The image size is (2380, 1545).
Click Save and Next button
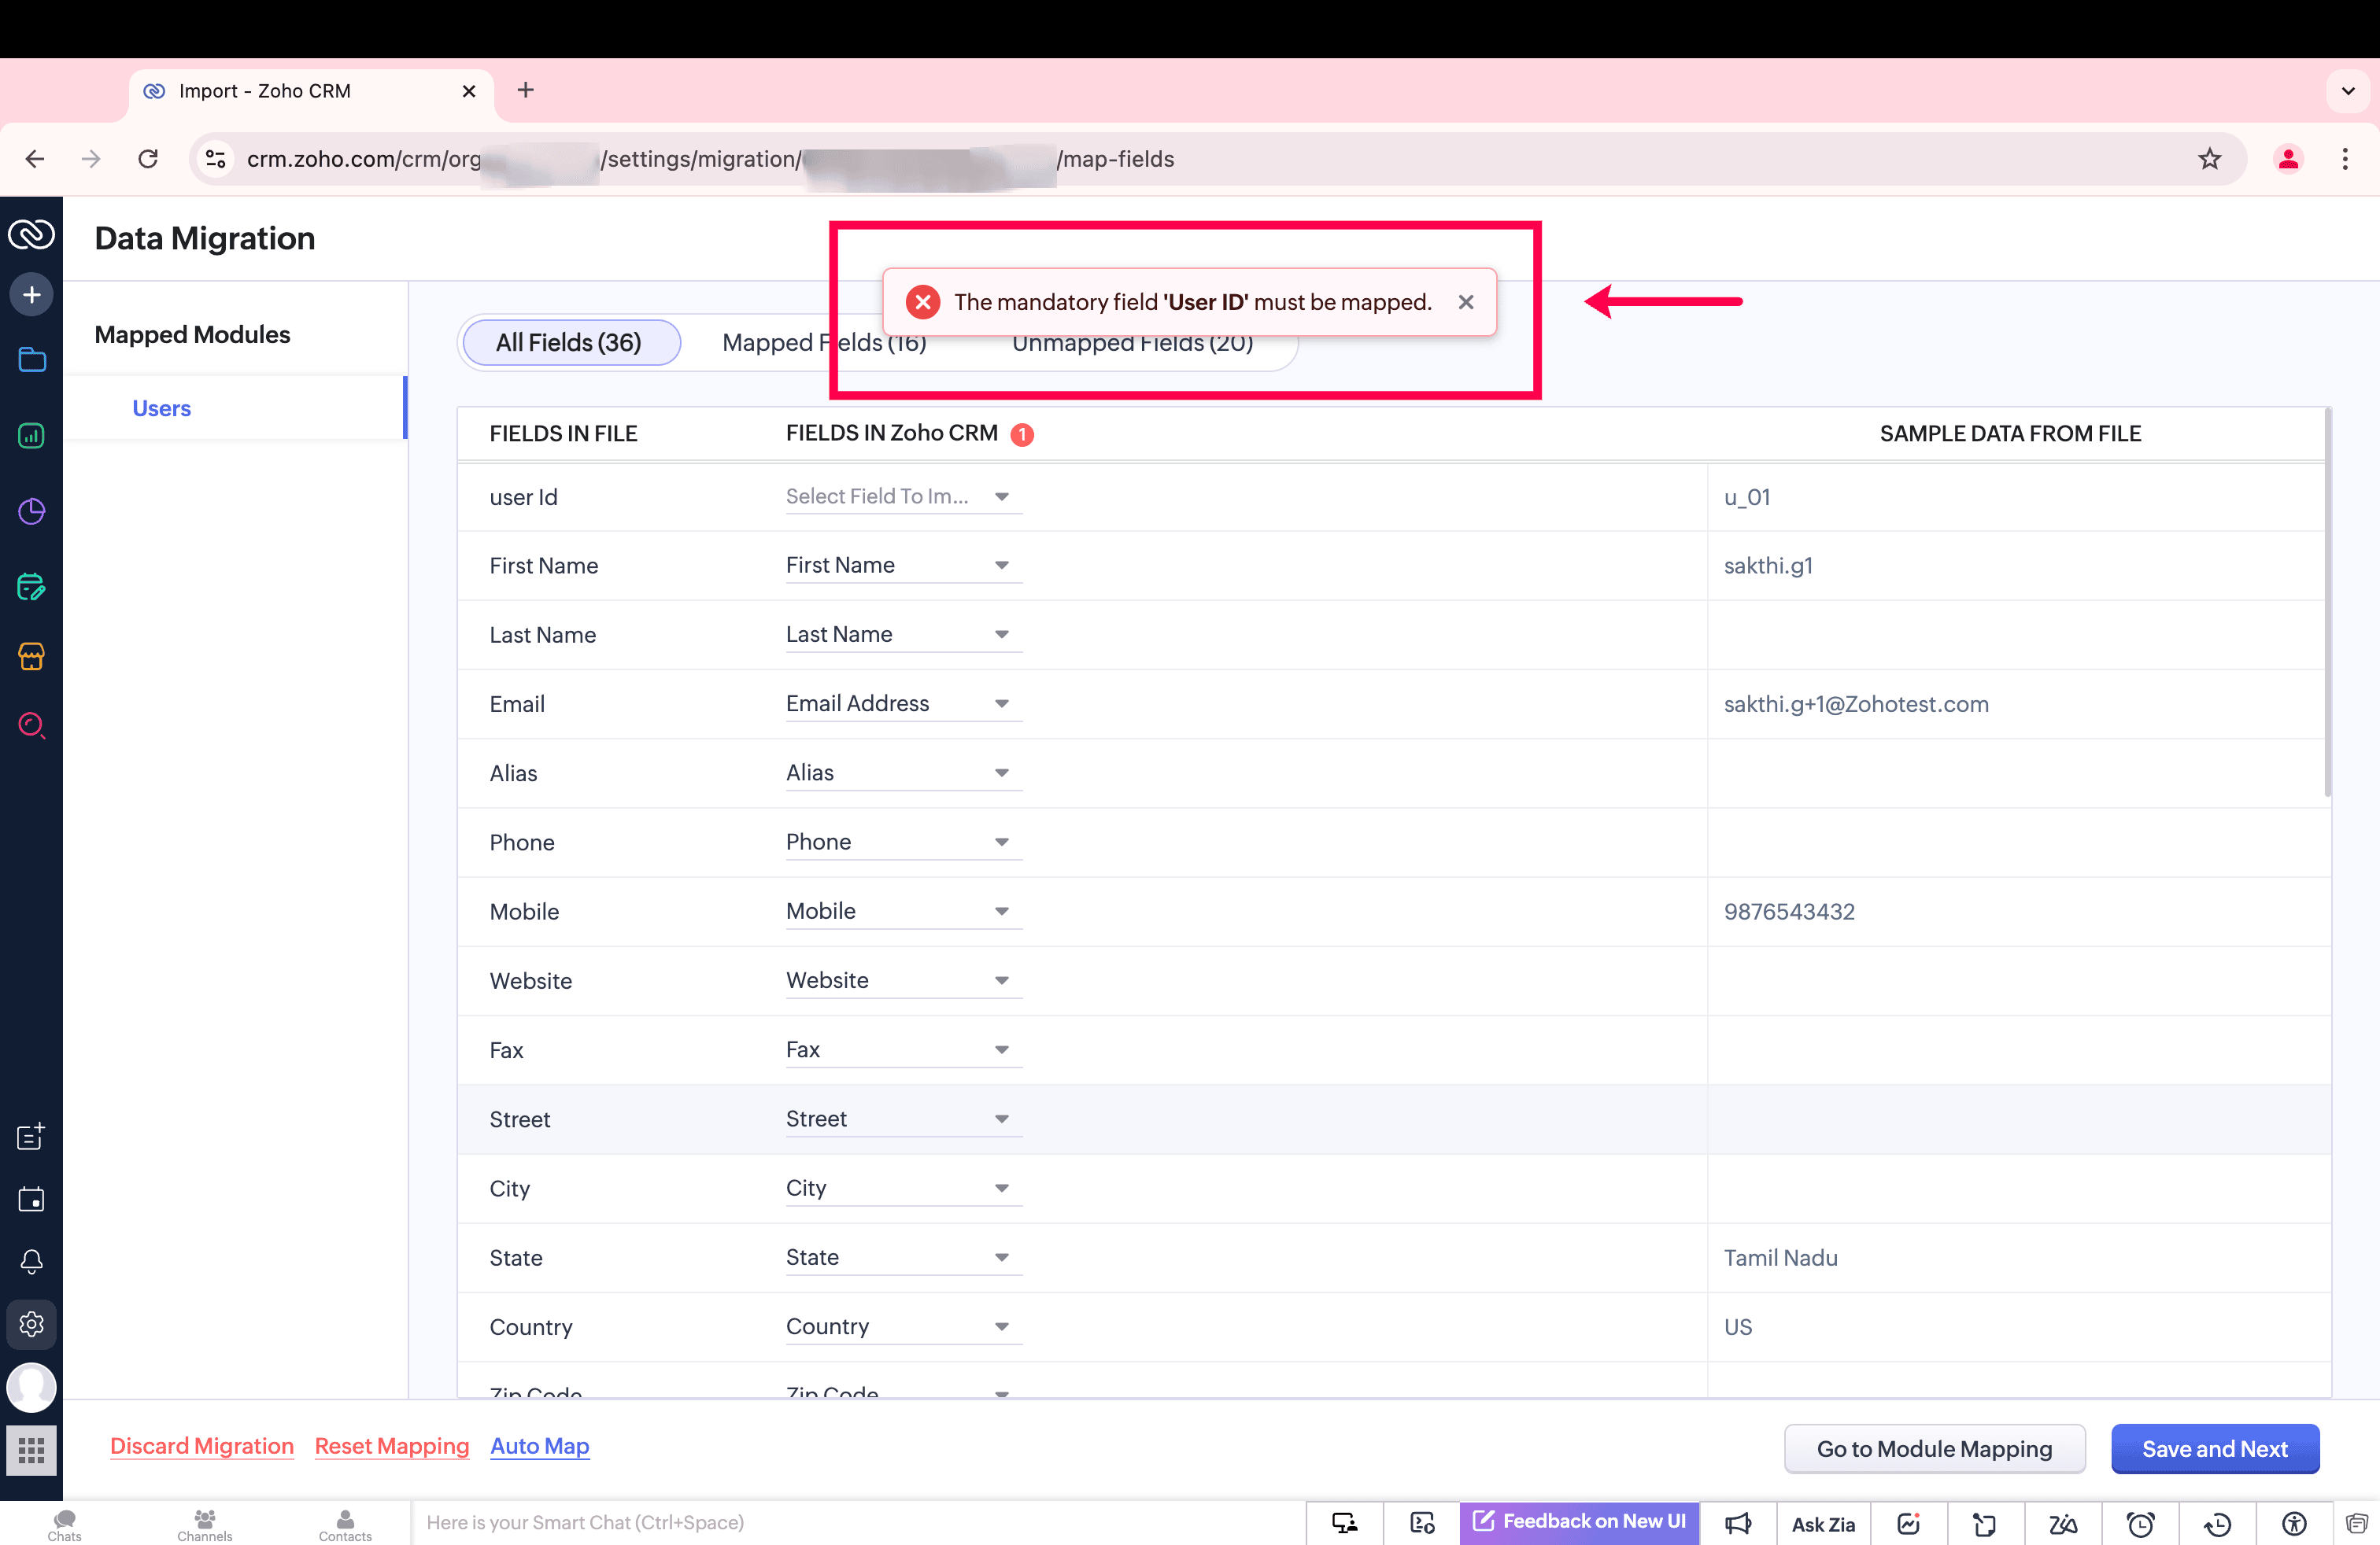[x=2214, y=1448]
